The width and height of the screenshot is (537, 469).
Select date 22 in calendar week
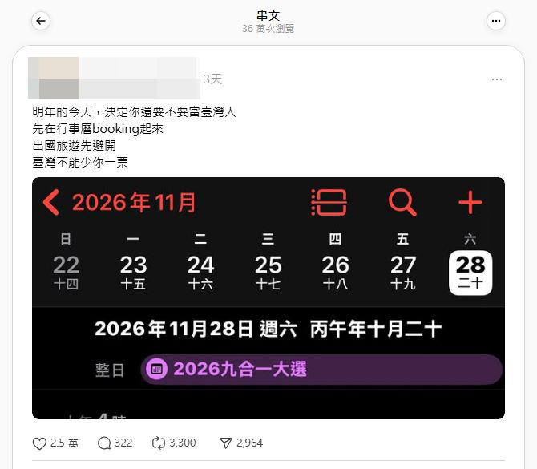[66, 273]
